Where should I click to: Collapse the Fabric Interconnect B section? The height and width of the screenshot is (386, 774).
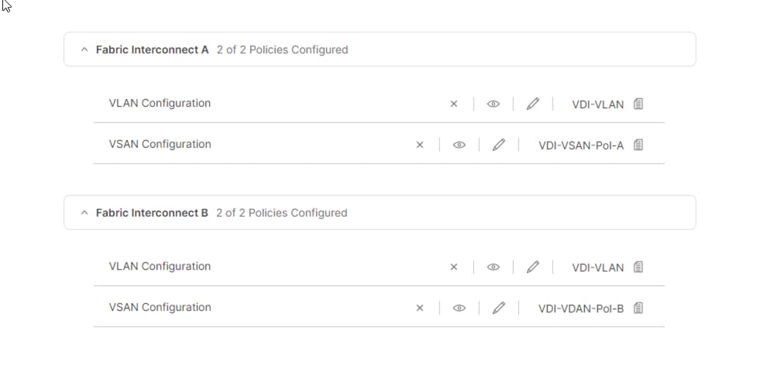click(84, 213)
